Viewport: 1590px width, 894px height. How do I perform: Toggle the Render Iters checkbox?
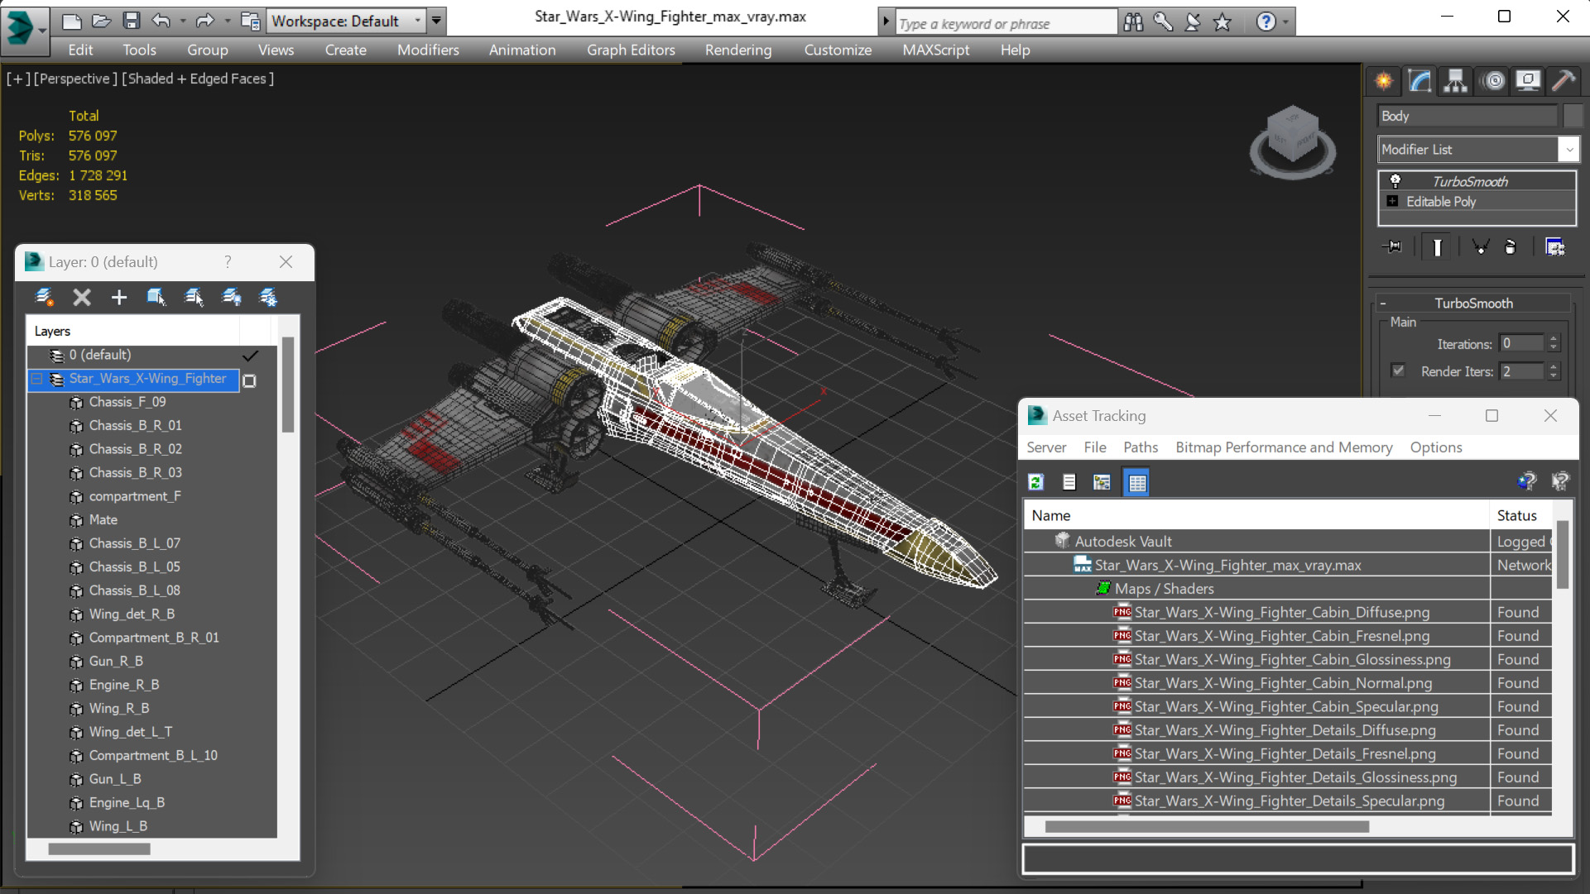(1398, 371)
